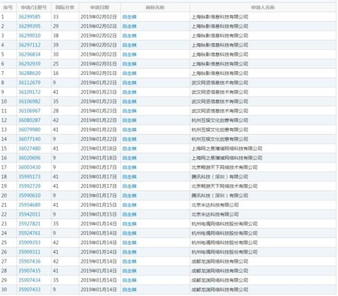The width and height of the screenshot is (338, 296).
Task: Select applicant 杭州互娱文化创意有限公司 in row 12
Action: (x=220, y=120)
